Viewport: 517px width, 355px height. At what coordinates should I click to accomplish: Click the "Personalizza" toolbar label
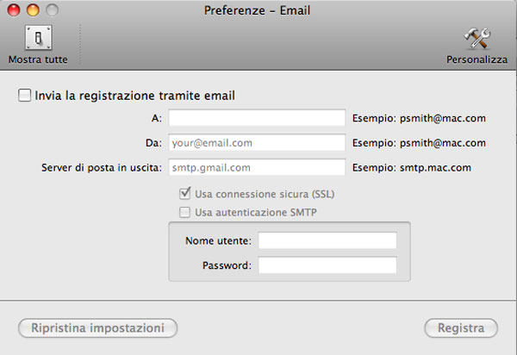[477, 60]
